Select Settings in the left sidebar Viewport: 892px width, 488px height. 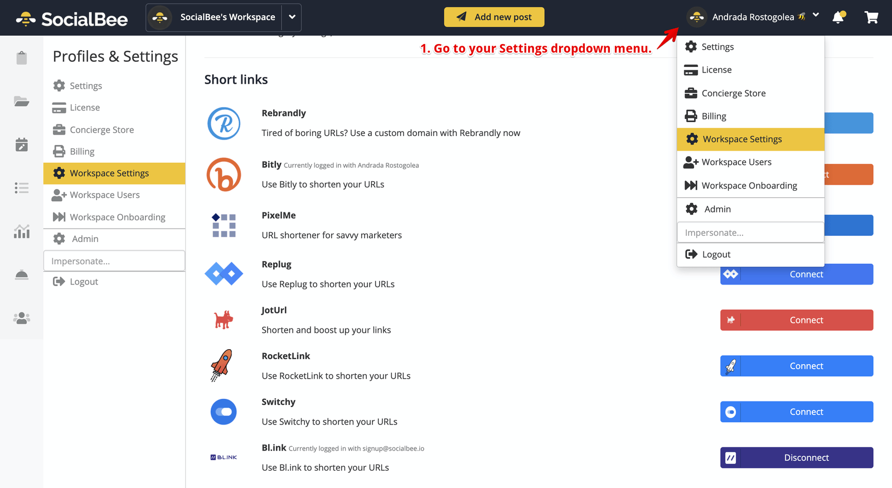pos(114,85)
